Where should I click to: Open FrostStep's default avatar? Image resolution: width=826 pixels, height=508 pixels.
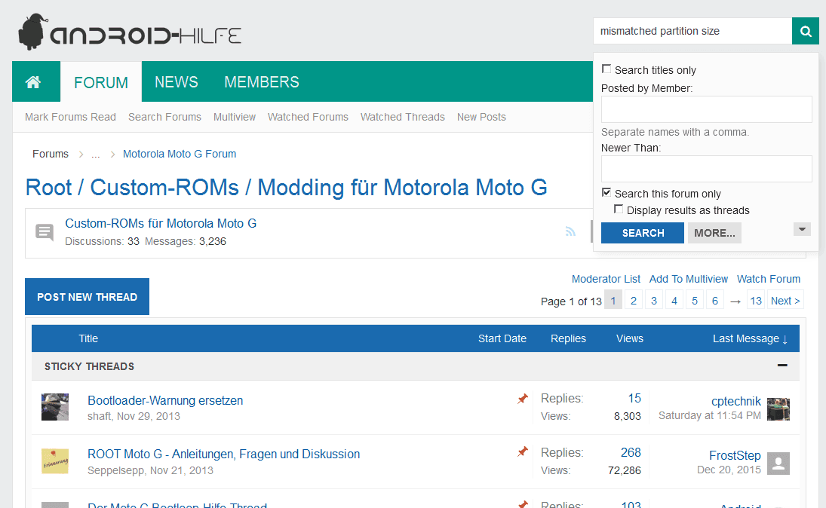pos(778,464)
